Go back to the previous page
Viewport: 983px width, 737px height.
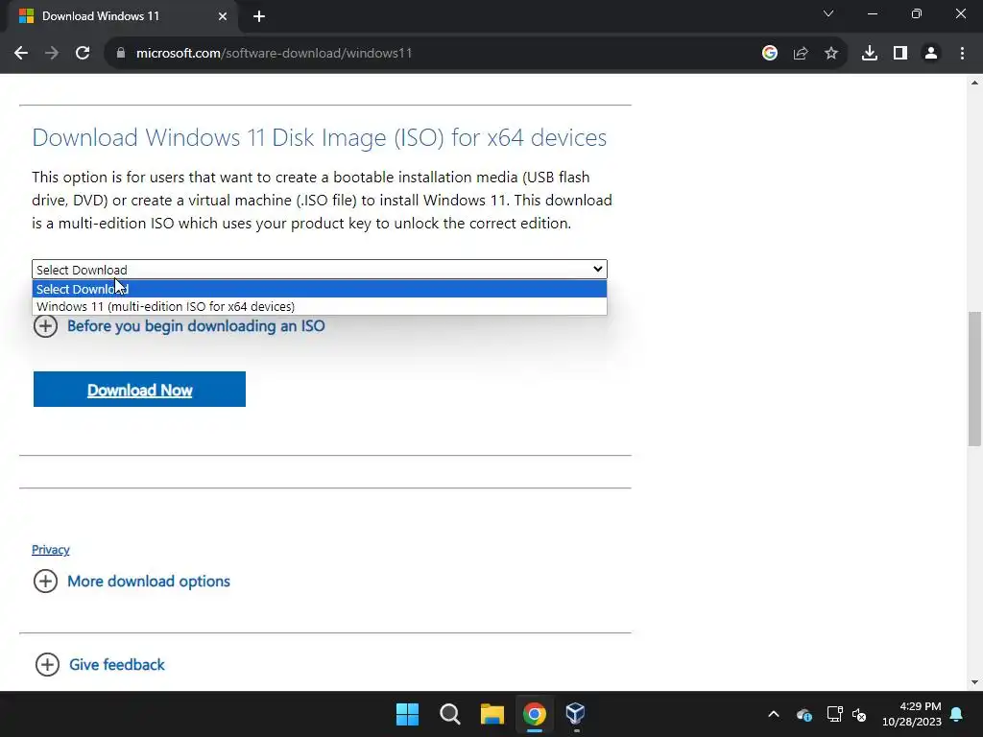pos(21,54)
